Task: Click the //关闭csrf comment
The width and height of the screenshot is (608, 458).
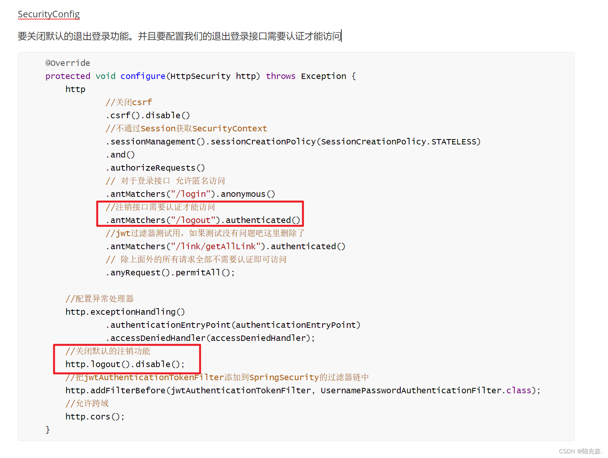Action: coord(129,102)
